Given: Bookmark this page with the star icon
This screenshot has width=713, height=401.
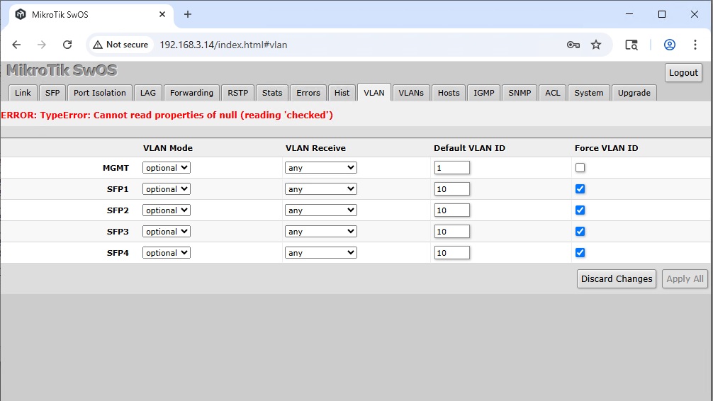Looking at the screenshot, I should [x=595, y=45].
